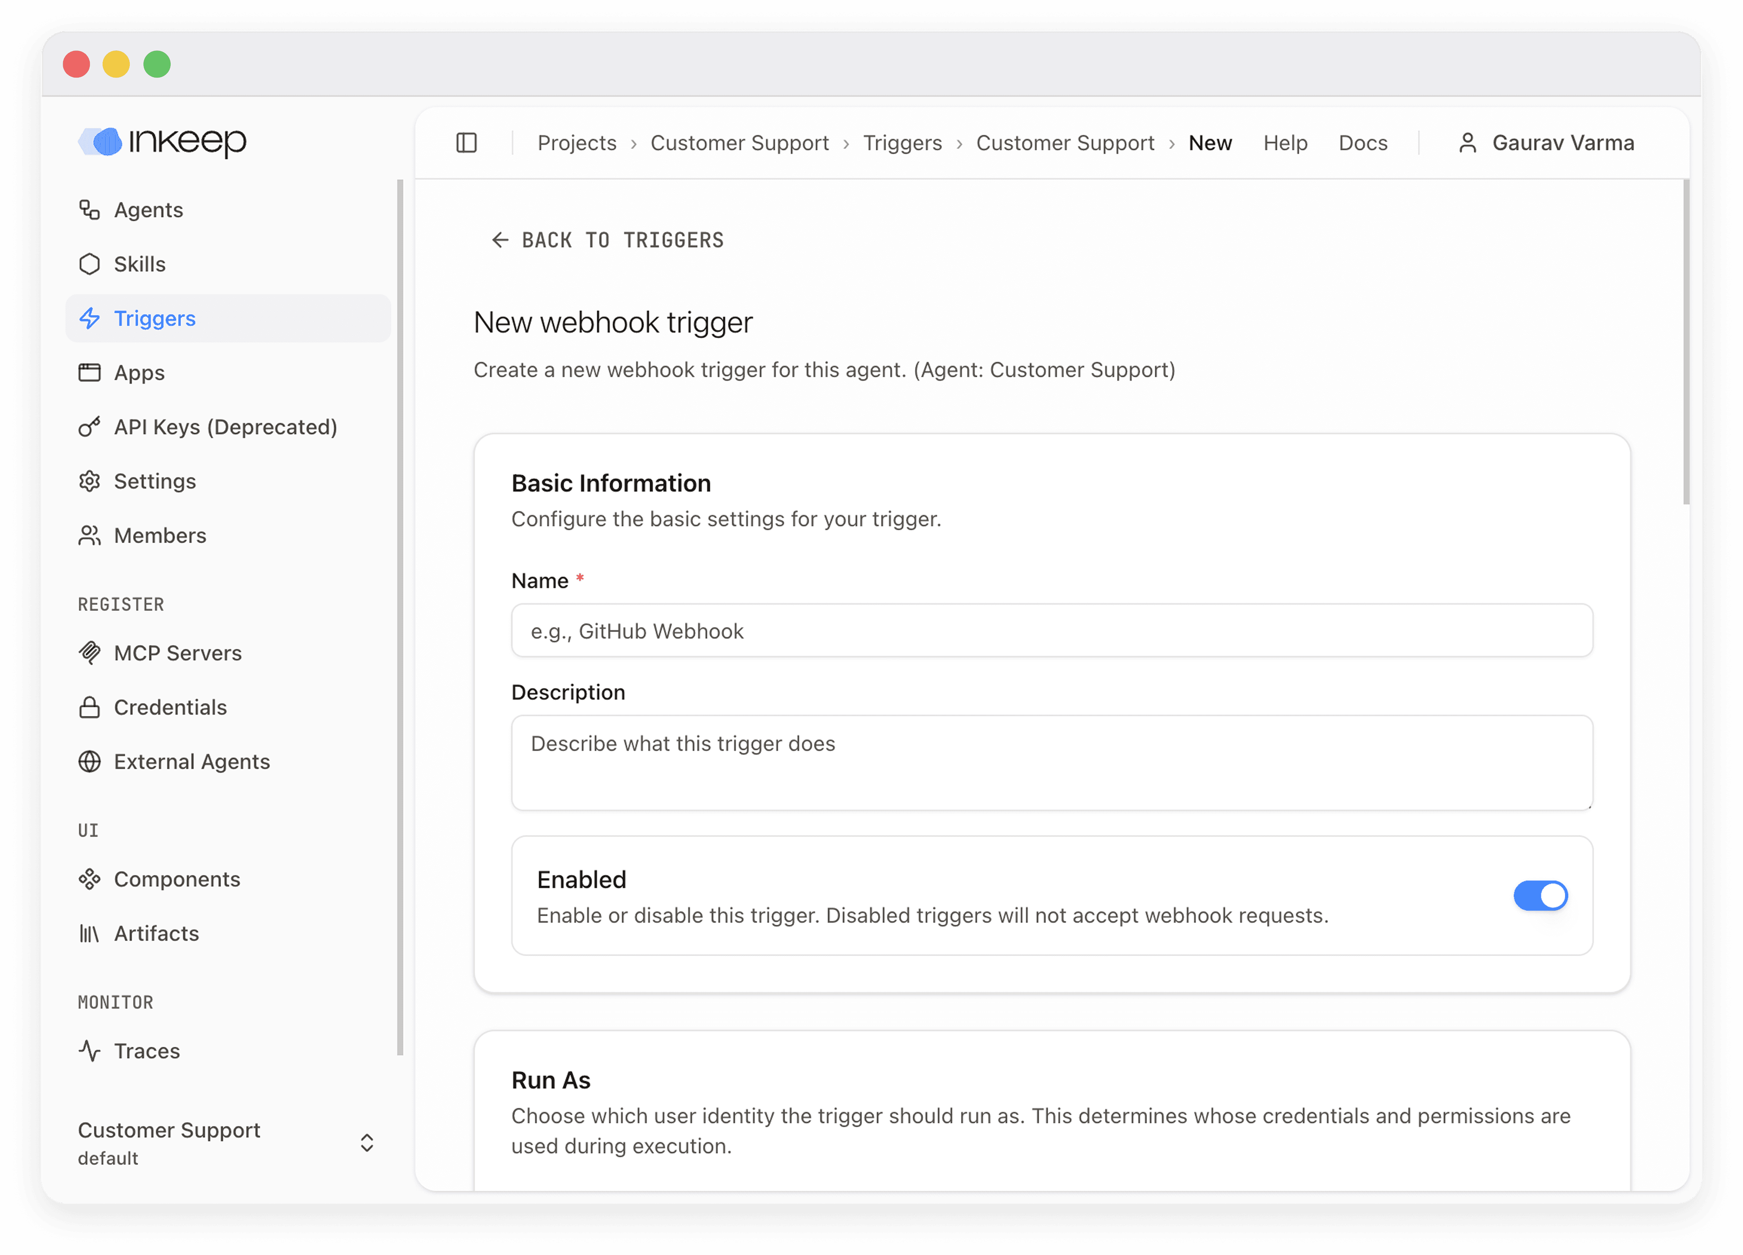Viewport: 1743px width, 1255px height.
Task: Select the Agents sidebar icon
Action: tap(90, 209)
